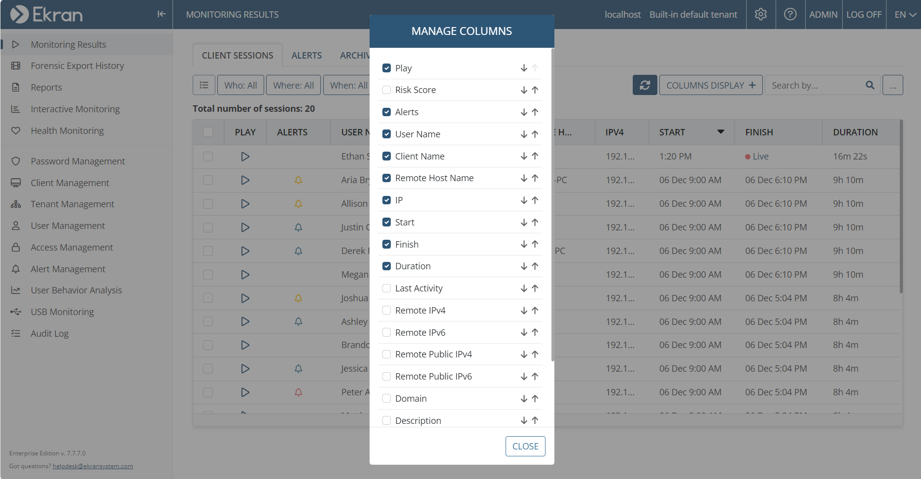Open the Where: All filter dropdown
921x479 pixels.
click(293, 85)
